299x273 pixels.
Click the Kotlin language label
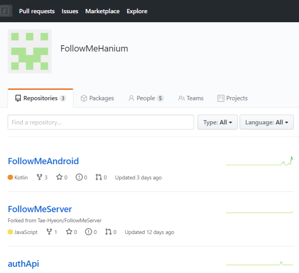[21, 177]
